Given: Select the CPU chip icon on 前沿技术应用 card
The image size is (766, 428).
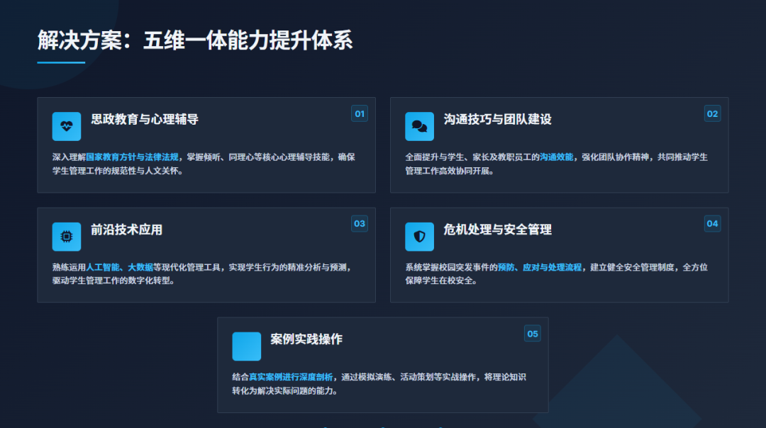Looking at the screenshot, I should [66, 236].
